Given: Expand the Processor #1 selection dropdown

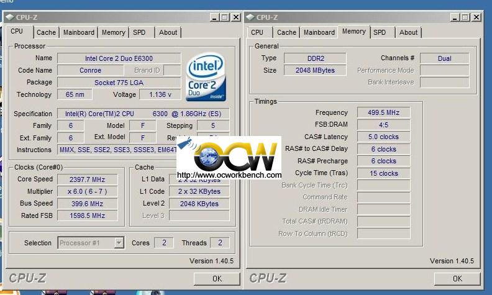Looking at the screenshot, I should [119, 243].
